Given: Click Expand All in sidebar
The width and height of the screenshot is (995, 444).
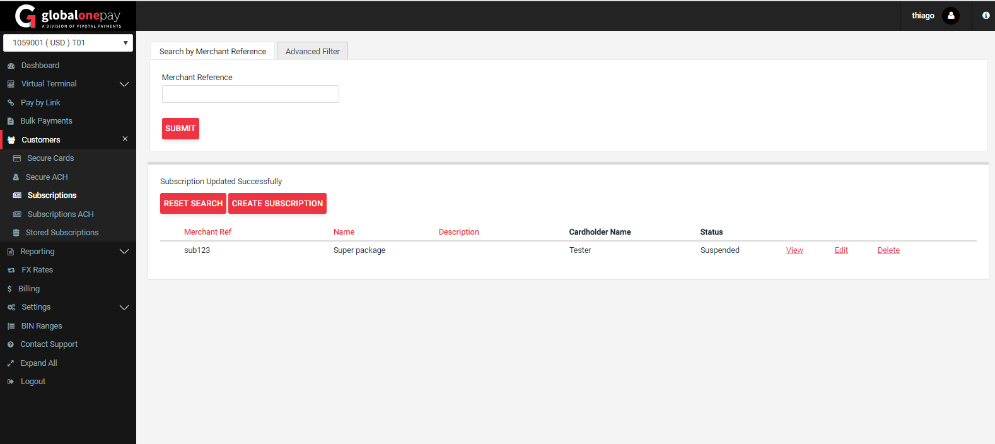Looking at the screenshot, I should click(x=38, y=363).
